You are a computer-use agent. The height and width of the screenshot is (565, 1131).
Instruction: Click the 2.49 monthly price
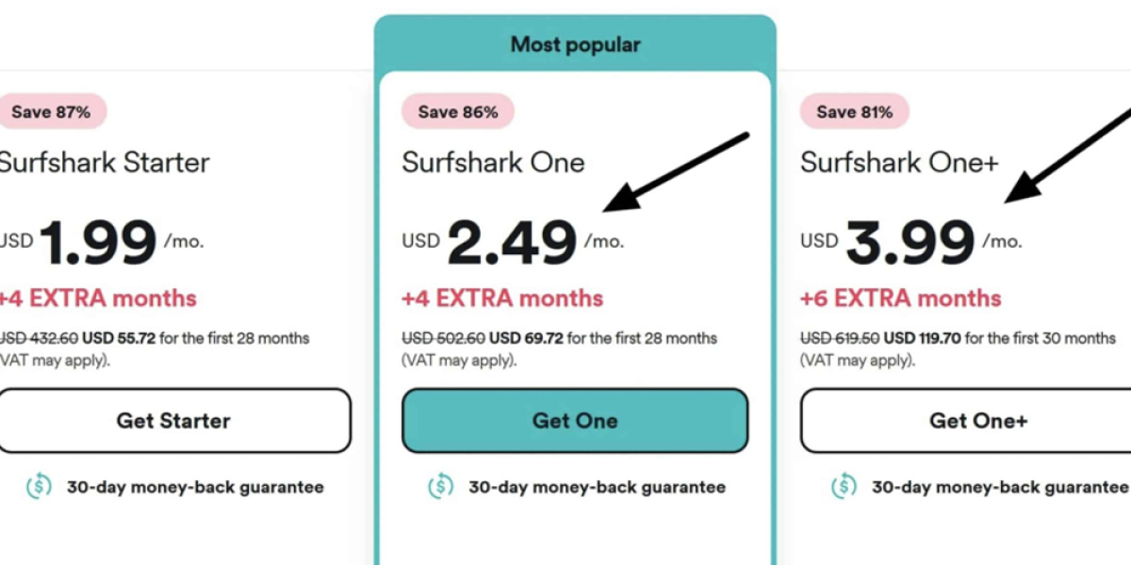pos(512,242)
